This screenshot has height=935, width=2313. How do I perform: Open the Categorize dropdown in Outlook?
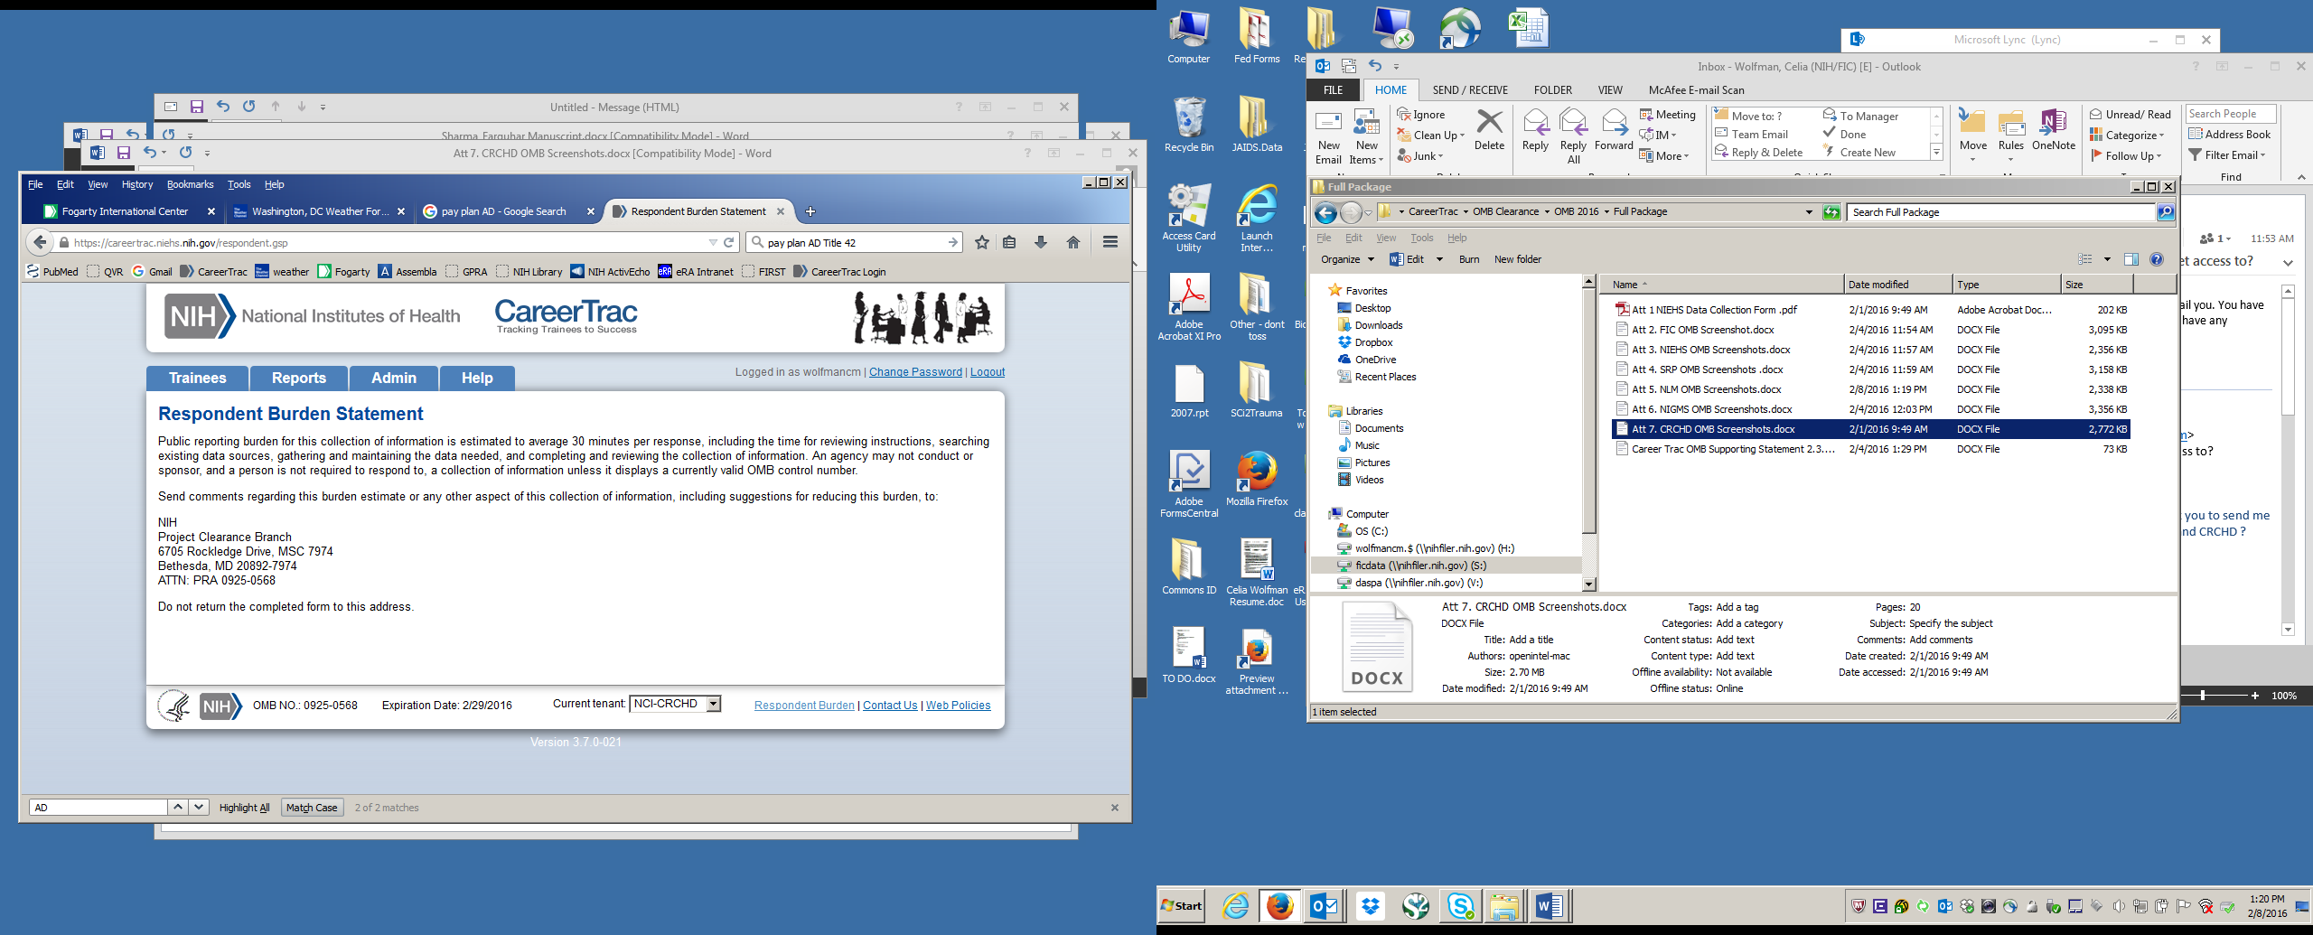click(x=2126, y=136)
